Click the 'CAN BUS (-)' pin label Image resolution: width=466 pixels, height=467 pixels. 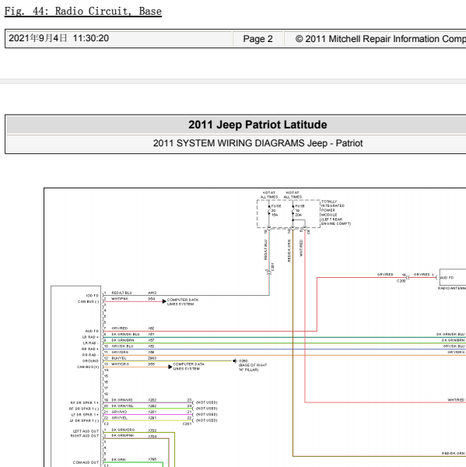[88, 302]
